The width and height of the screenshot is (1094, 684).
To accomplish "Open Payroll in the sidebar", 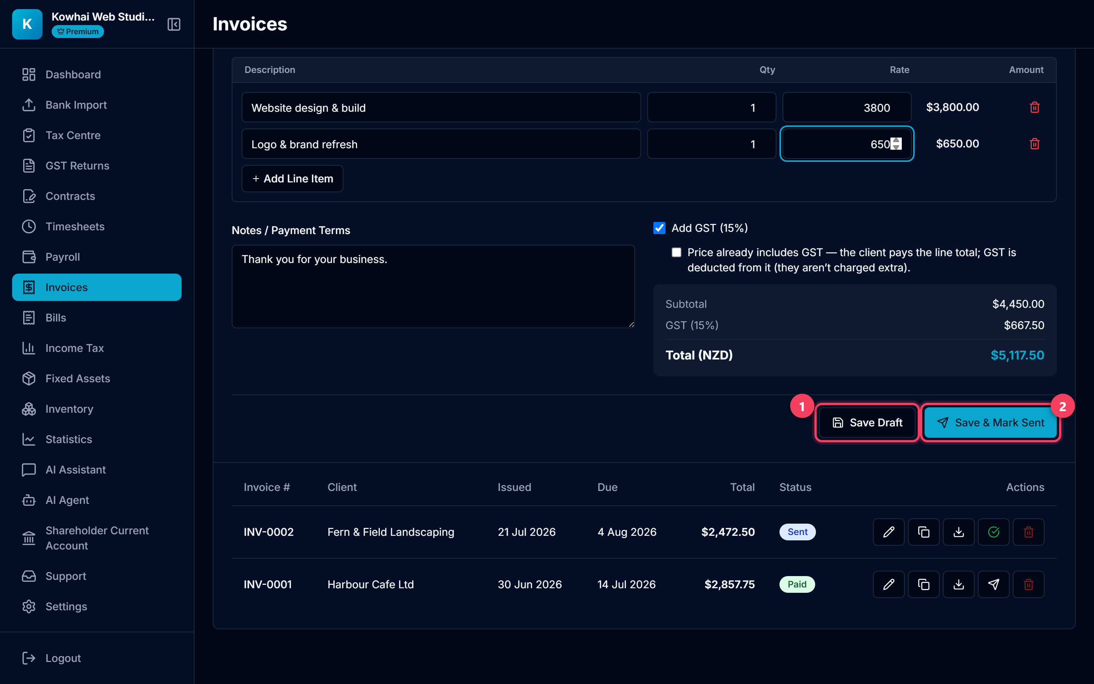I will (x=97, y=257).
